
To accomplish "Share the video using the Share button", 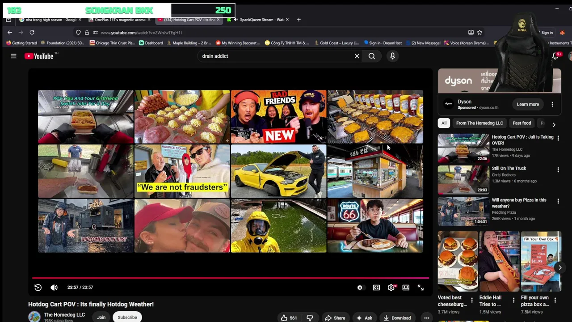I will click(x=335, y=318).
